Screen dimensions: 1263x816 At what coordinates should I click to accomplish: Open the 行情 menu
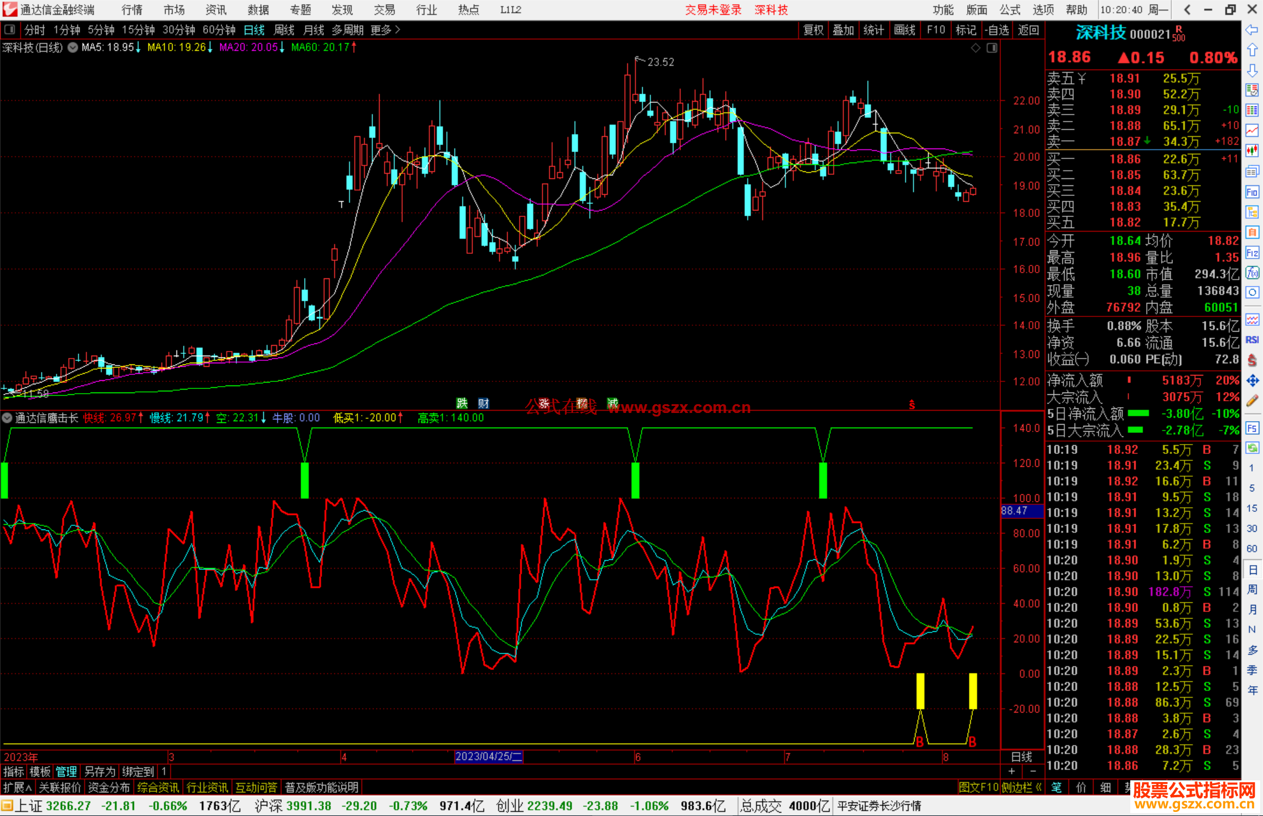(132, 9)
